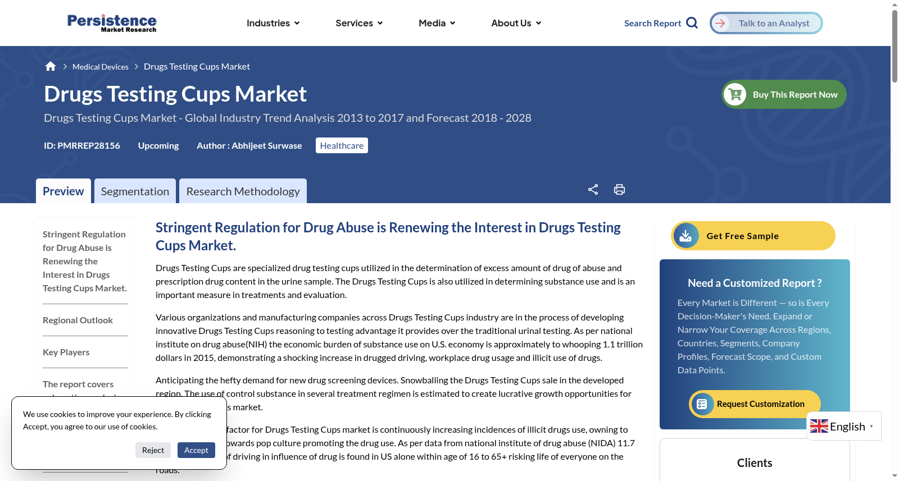Open the Media dropdown menu

point(437,23)
